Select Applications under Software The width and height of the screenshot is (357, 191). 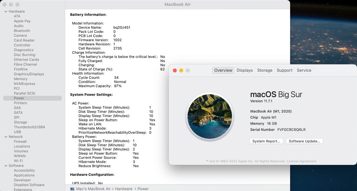[24, 175]
